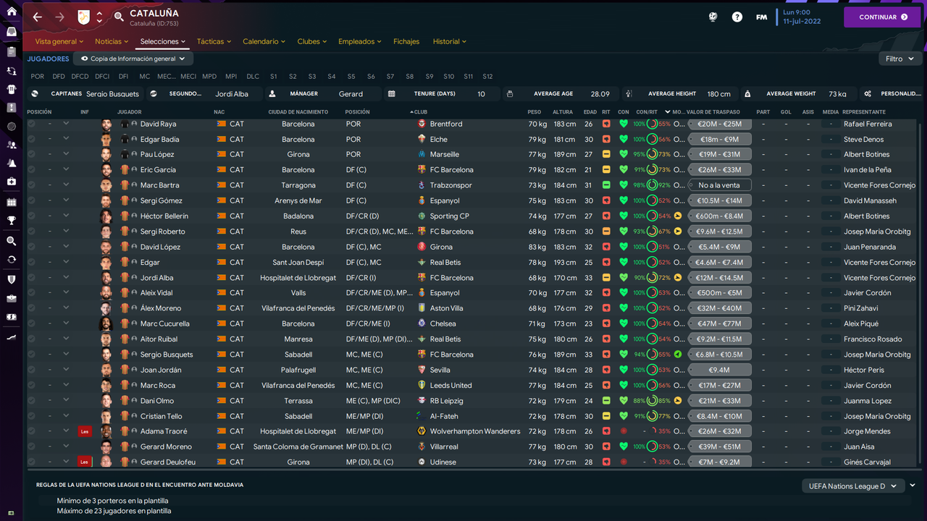Open the circular-arrows transfers icon in the sidebar
This screenshot has width=927, height=521.
[11, 259]
